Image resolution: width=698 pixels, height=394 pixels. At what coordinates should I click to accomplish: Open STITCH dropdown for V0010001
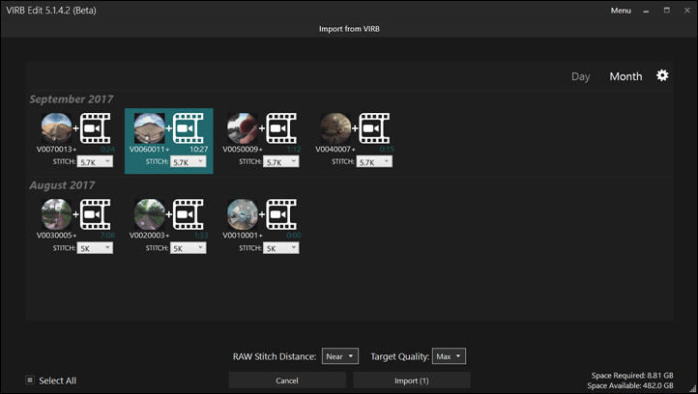click(281, 248)
